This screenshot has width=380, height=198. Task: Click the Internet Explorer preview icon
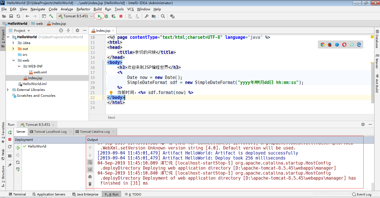352,45
